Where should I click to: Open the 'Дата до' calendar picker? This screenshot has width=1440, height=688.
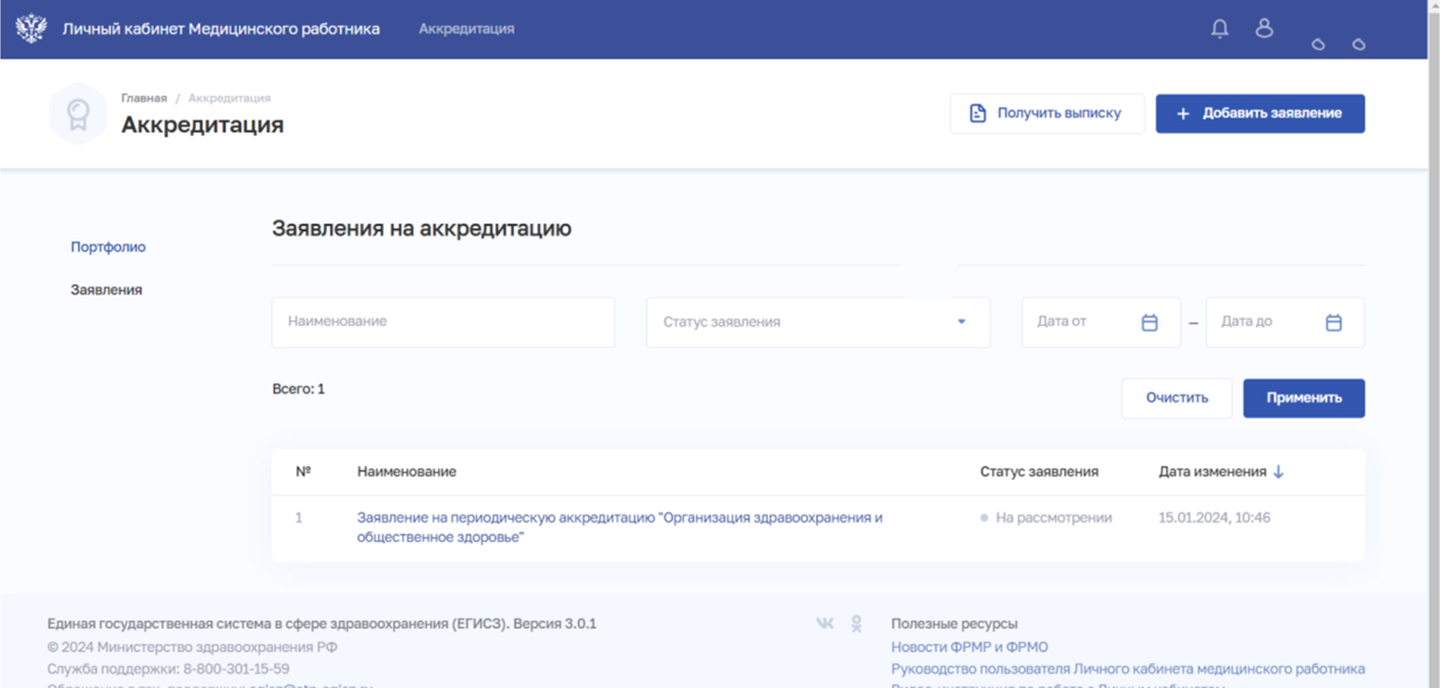[1334, 322]
